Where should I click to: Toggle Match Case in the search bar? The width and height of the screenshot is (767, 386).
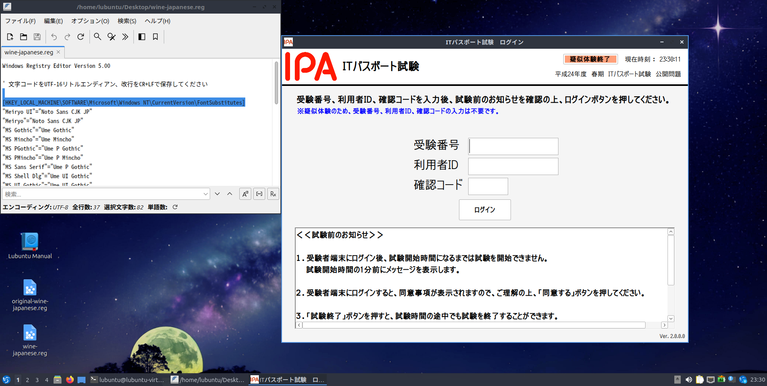click(245, 194)
